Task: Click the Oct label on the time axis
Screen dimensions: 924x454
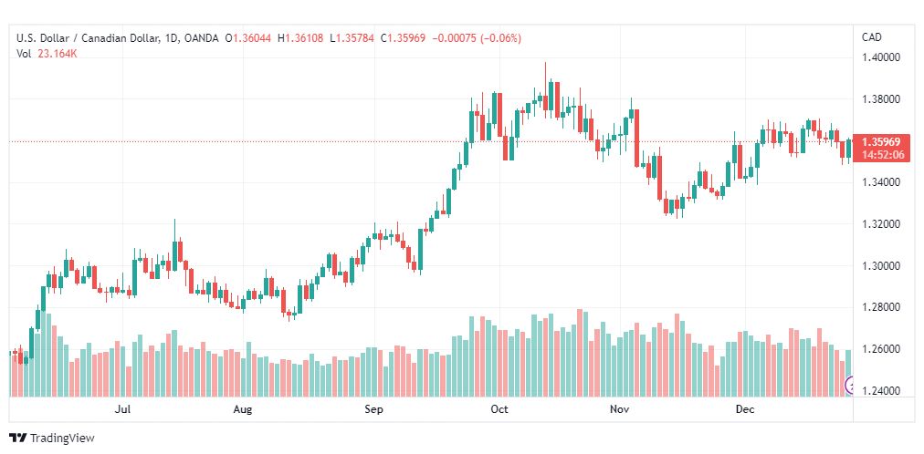Action: tap(499, 409)
